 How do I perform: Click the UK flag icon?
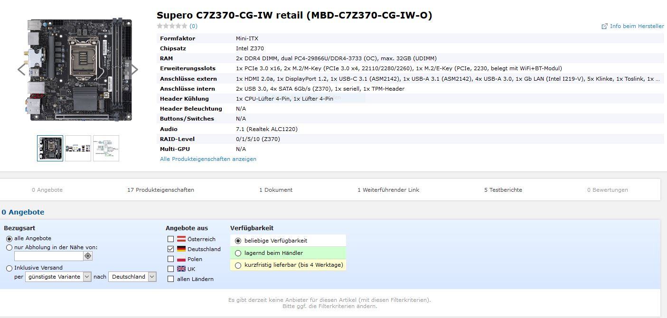click(181, 269)
